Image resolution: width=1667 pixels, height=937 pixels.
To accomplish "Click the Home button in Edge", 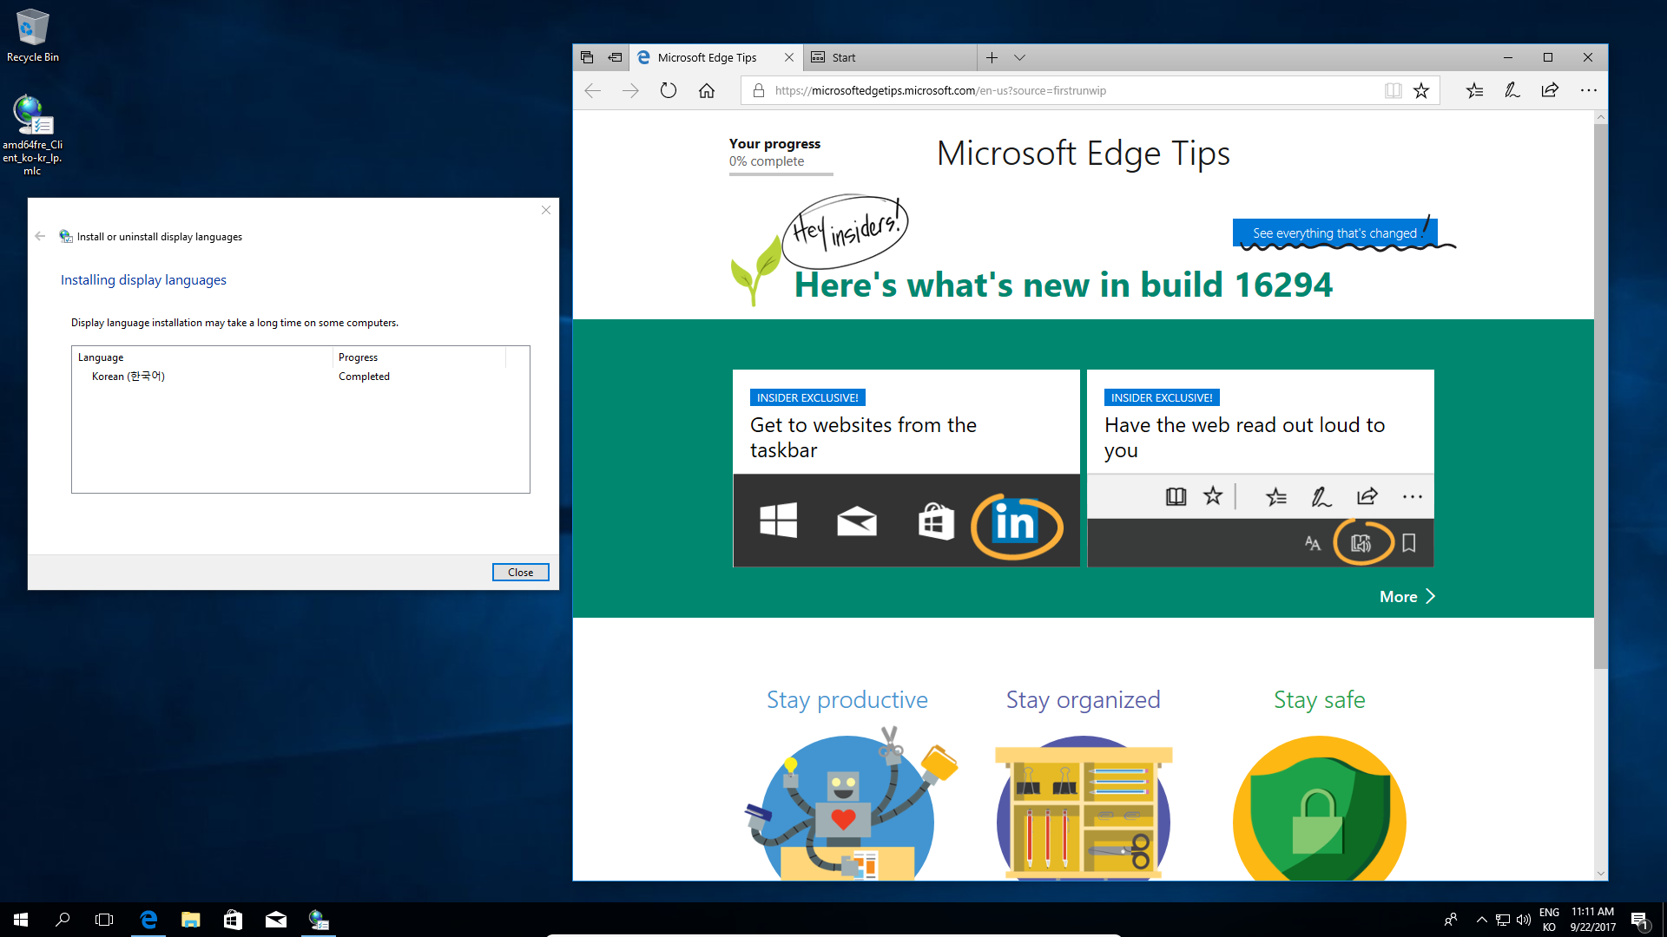I will tap(707, 90).
